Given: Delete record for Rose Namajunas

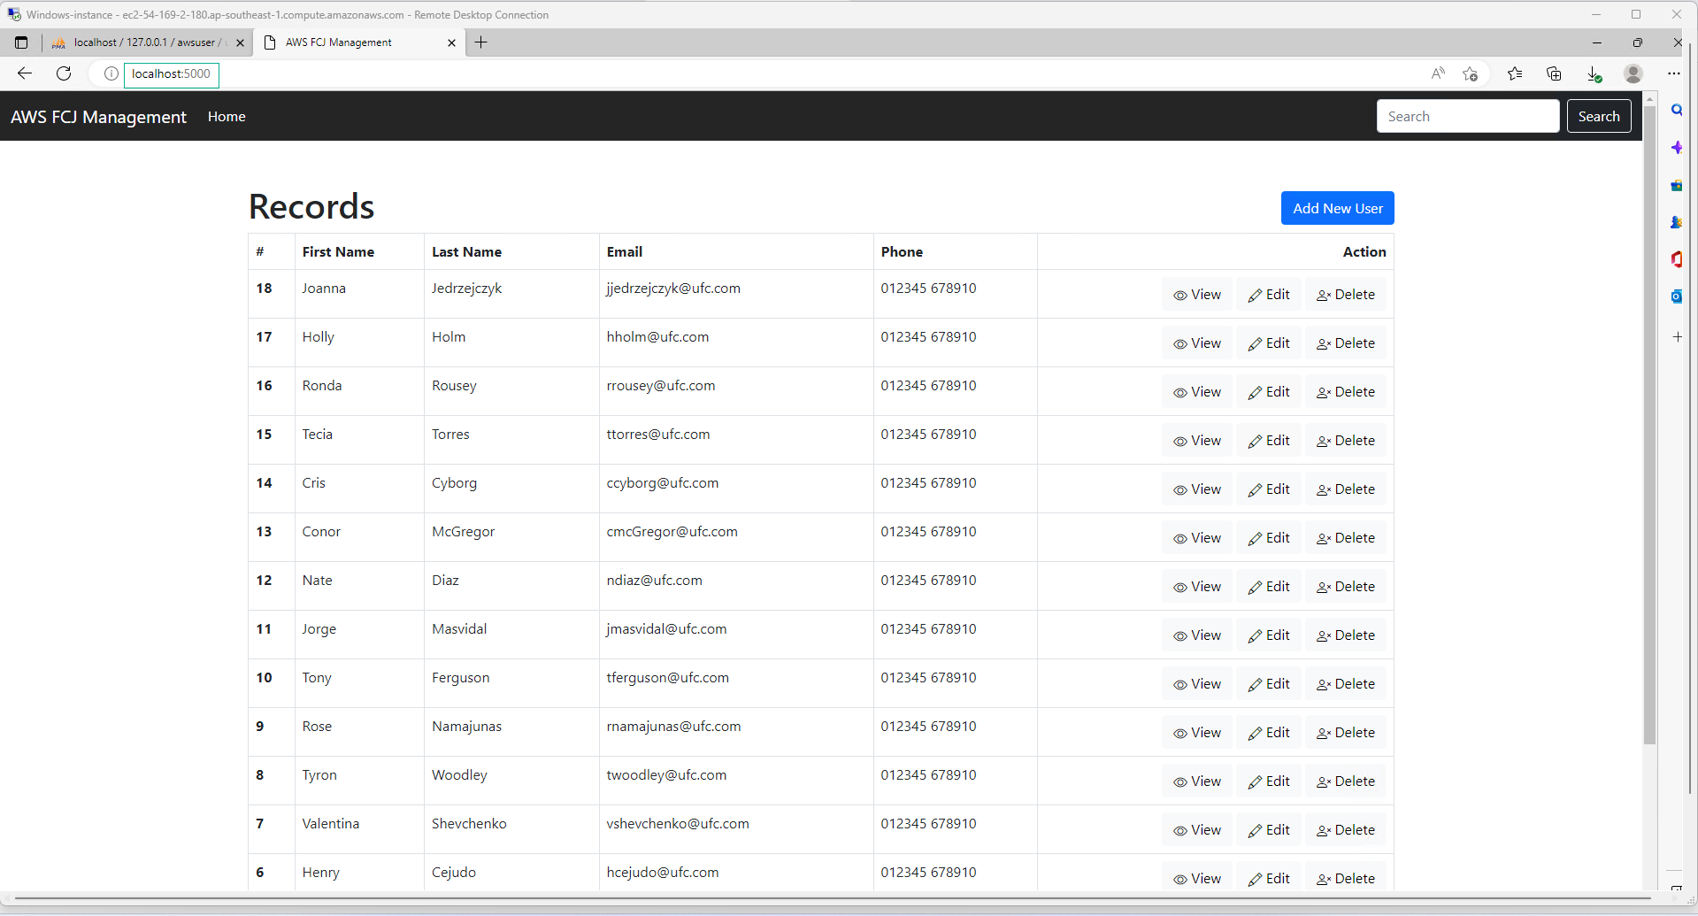Looking at the screenshot, I should tap(1345, 733).
